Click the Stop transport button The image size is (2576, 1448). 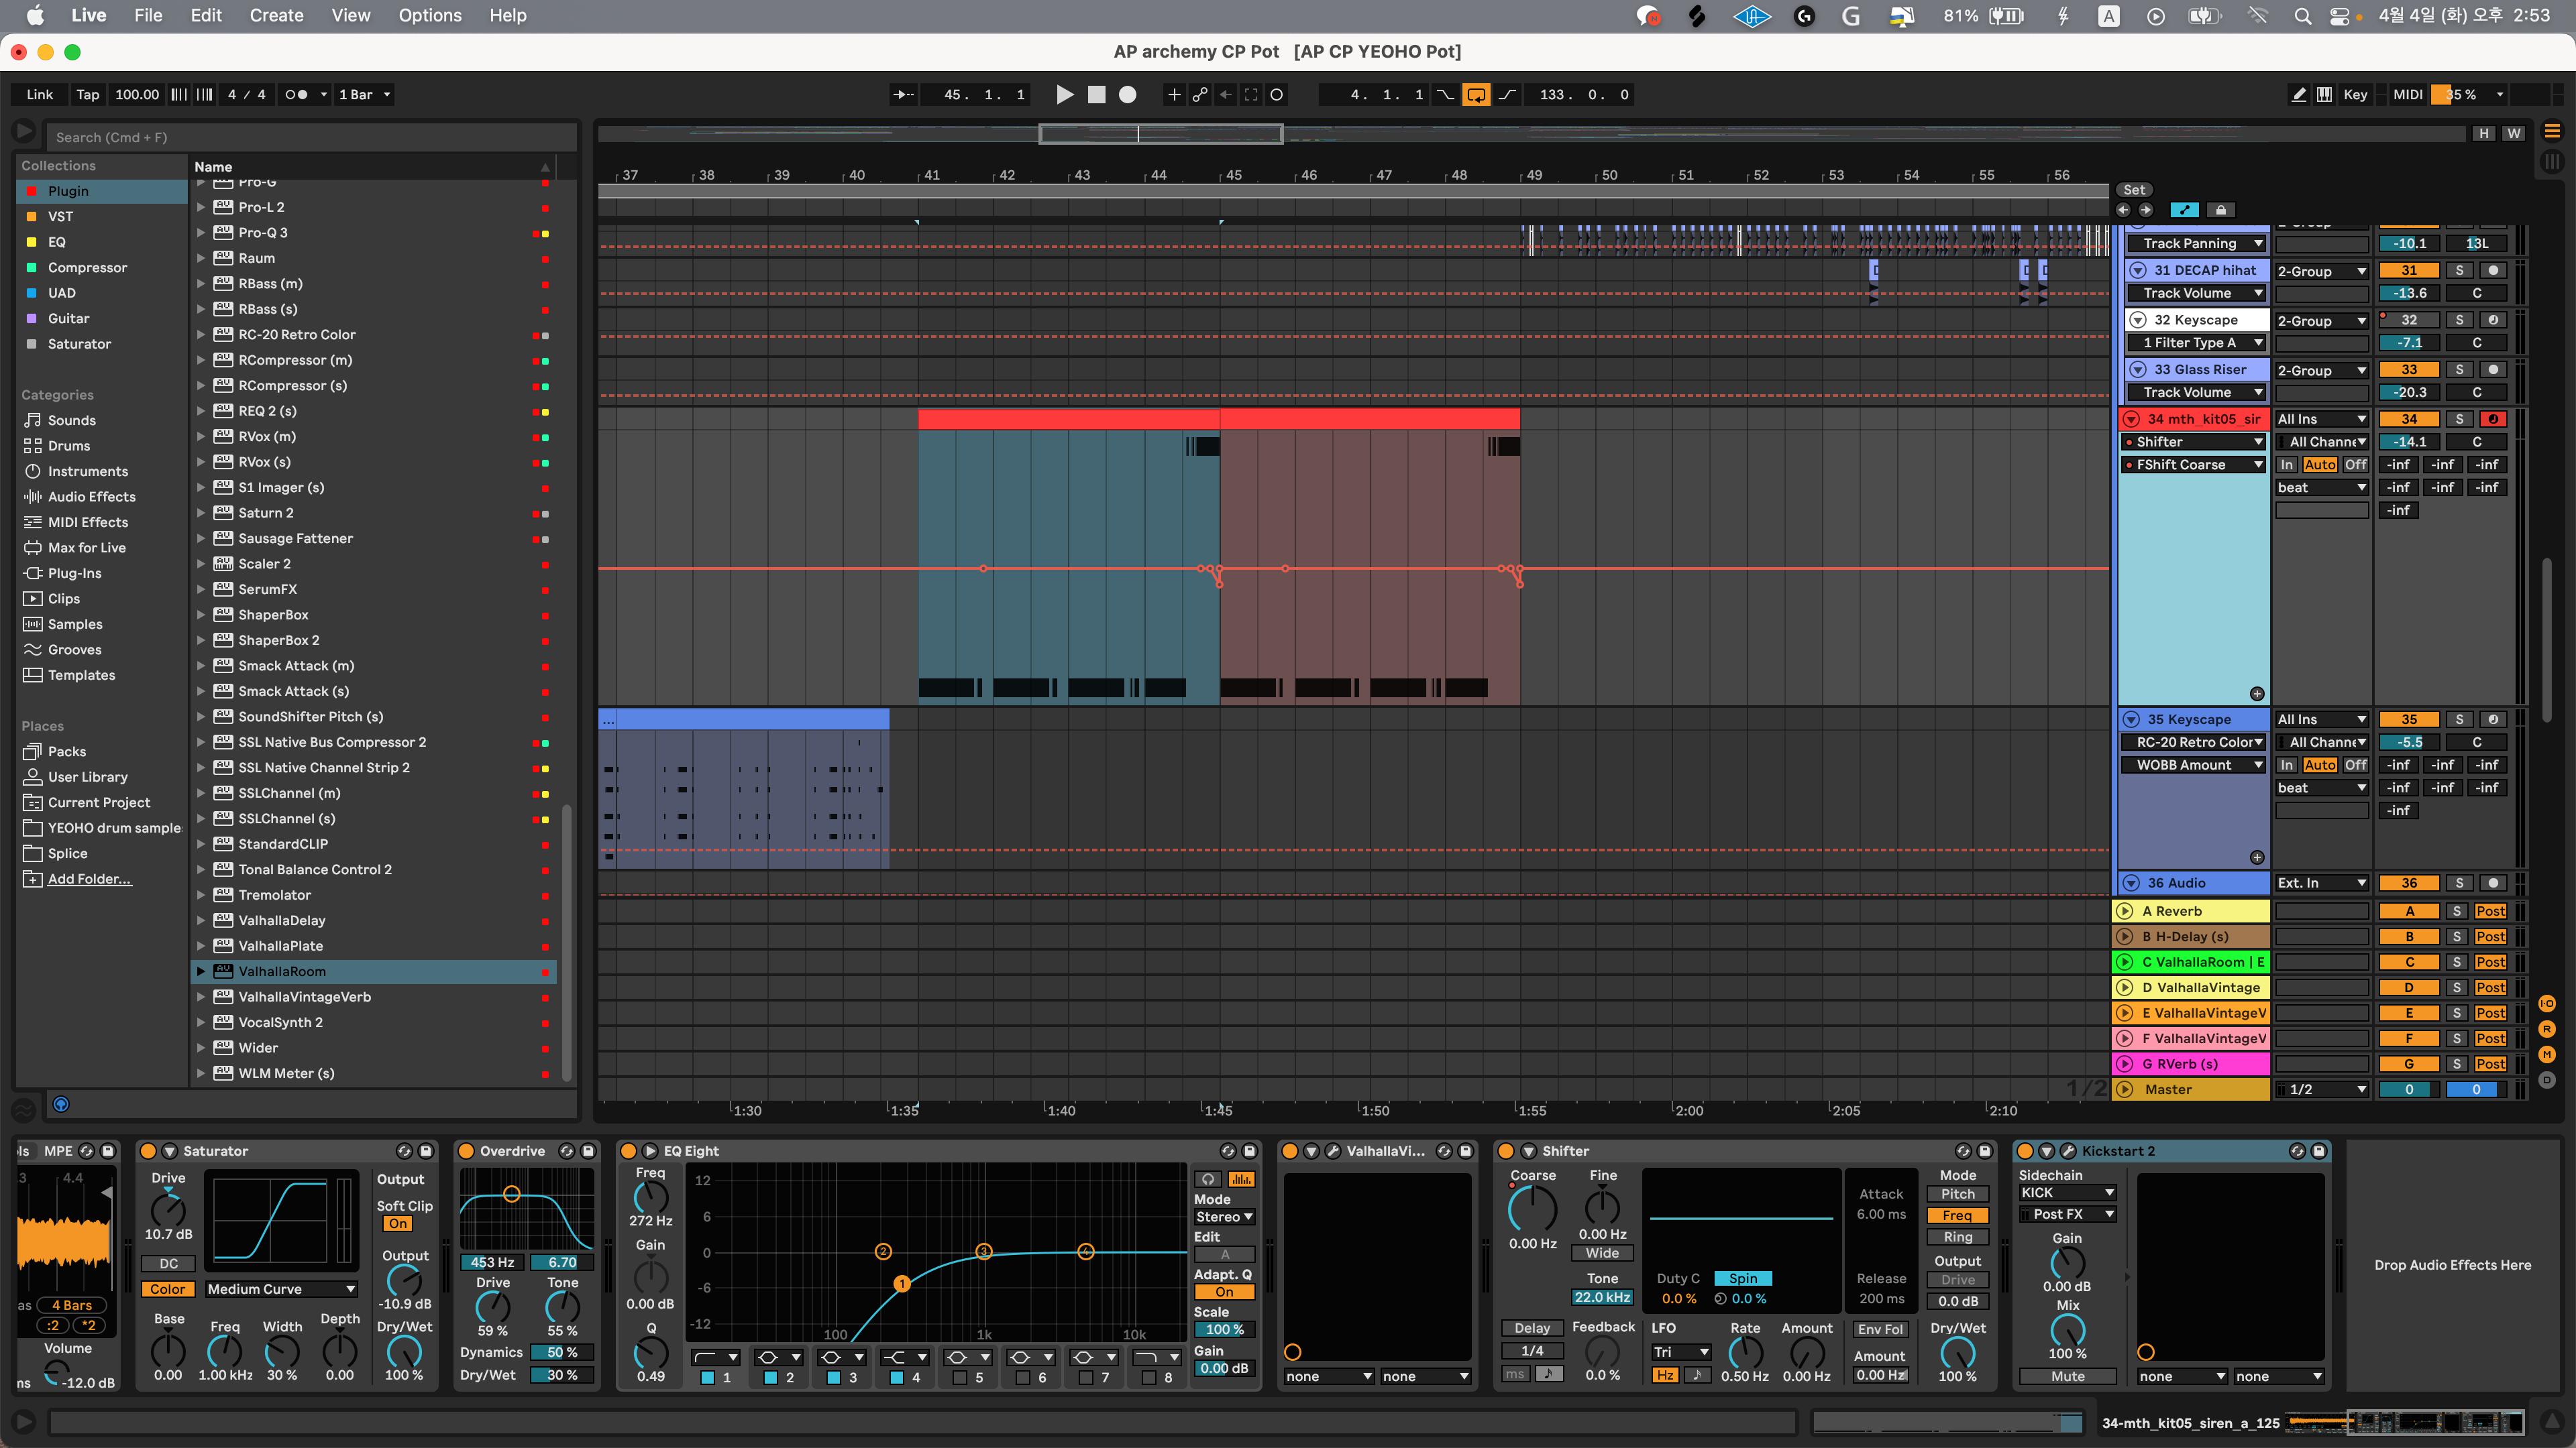coord(1097,95)
